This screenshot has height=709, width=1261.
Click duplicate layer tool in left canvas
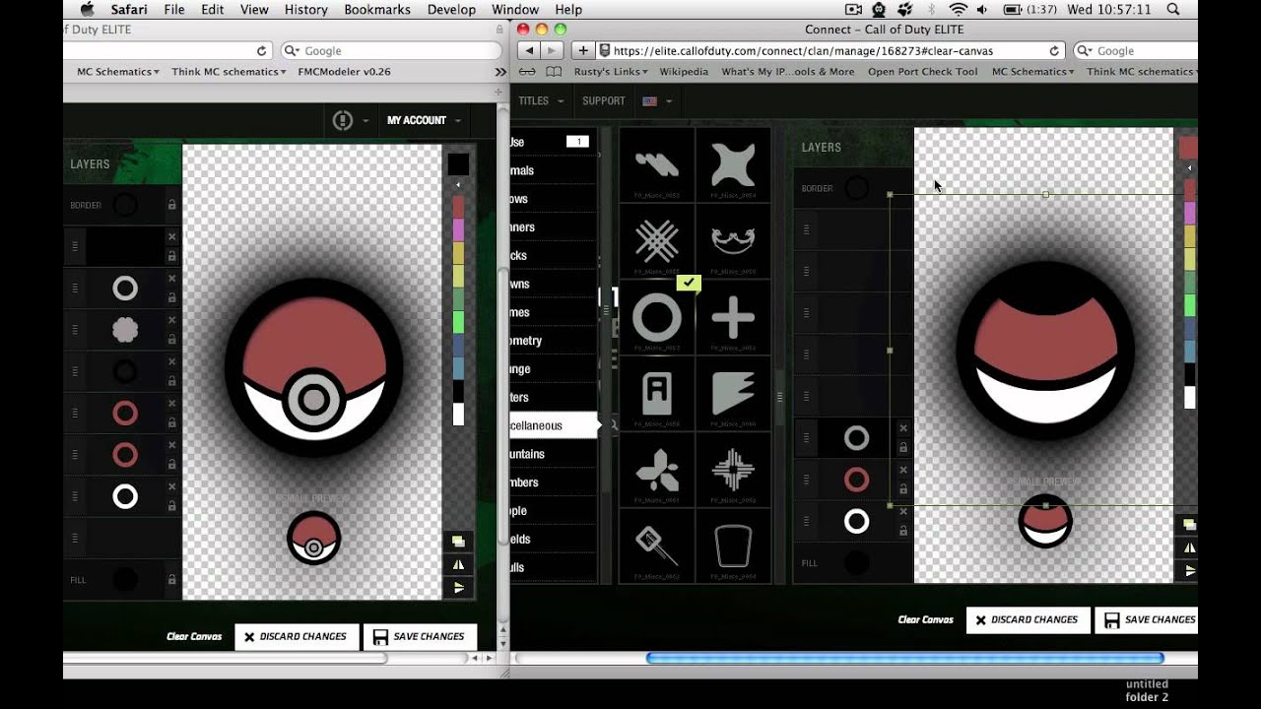pyautogui.click(x=458, y=541)
